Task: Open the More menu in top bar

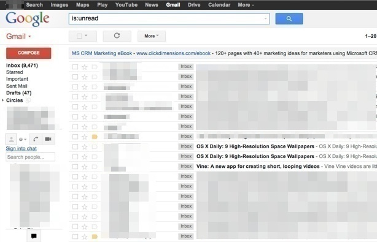Action: [246, 5]
